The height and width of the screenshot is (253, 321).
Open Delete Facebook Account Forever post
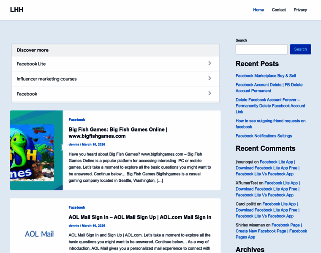(270, 106)
